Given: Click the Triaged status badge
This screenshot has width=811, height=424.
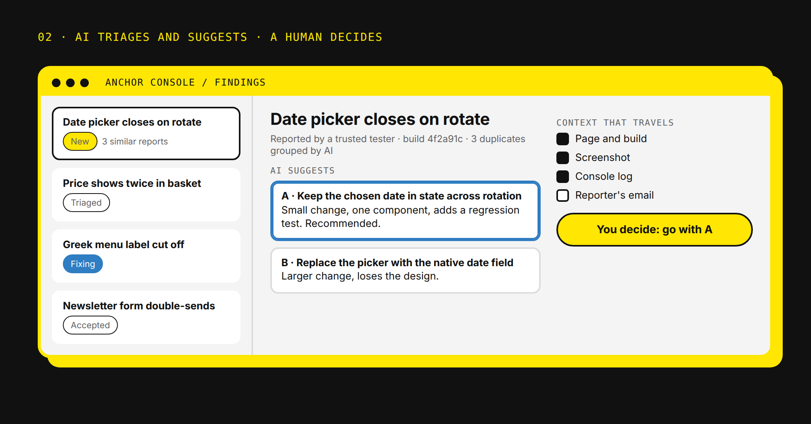Looking at the screenshot, I should tap(86, 203).
